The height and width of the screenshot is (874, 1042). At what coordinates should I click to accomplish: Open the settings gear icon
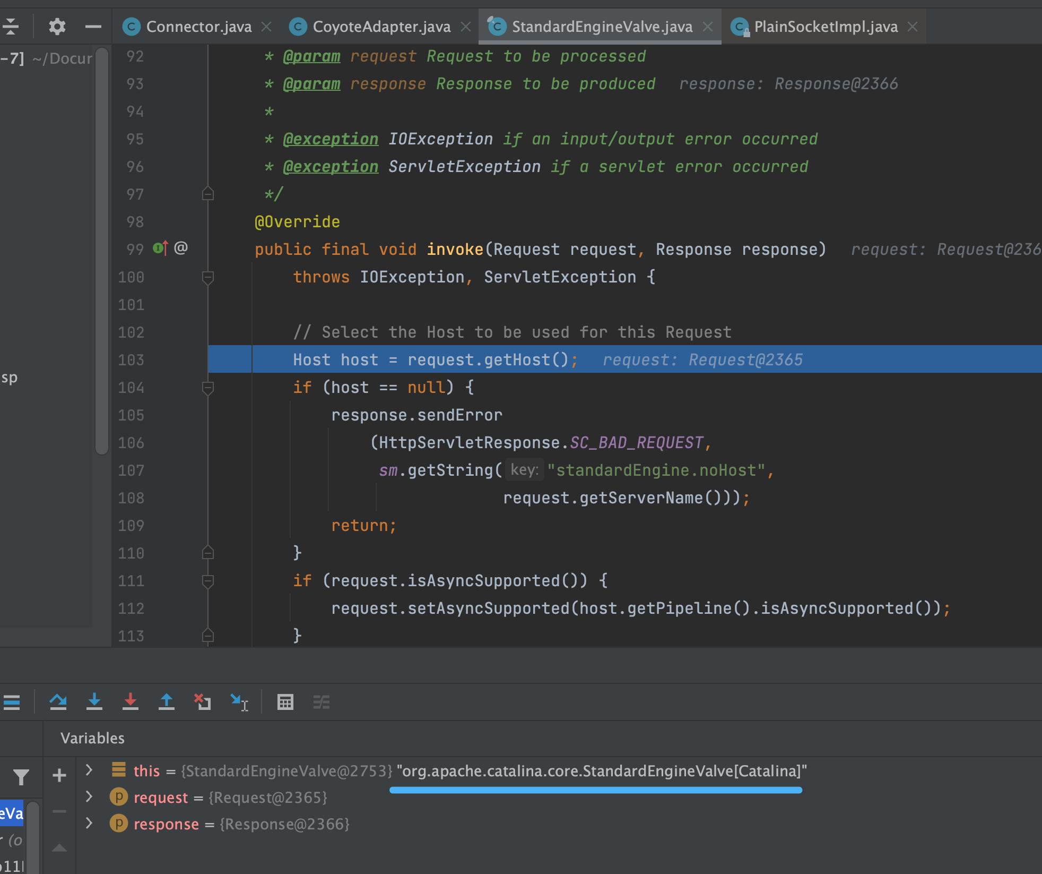[x=57, y=26]
